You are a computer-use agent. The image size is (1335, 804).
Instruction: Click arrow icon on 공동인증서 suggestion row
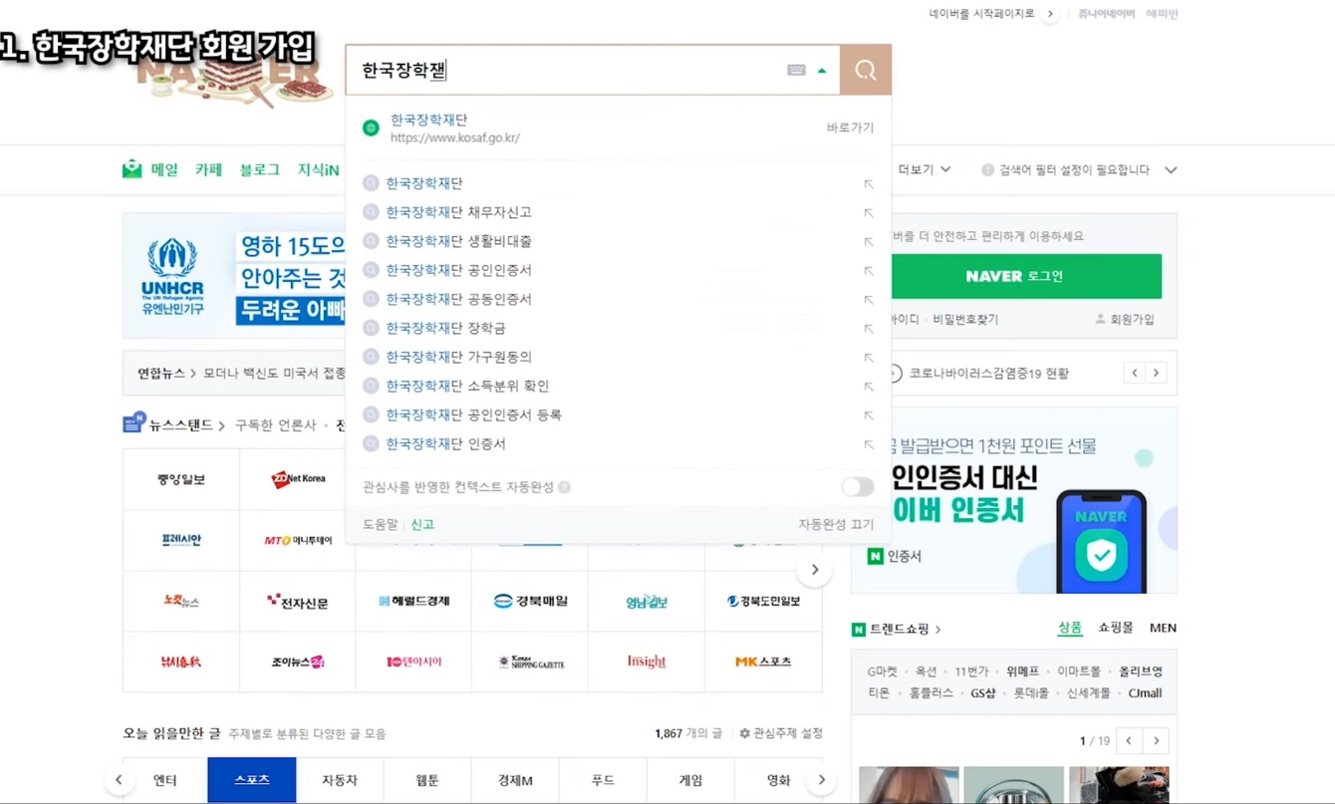pyautogui.click(x=869, y=300)
